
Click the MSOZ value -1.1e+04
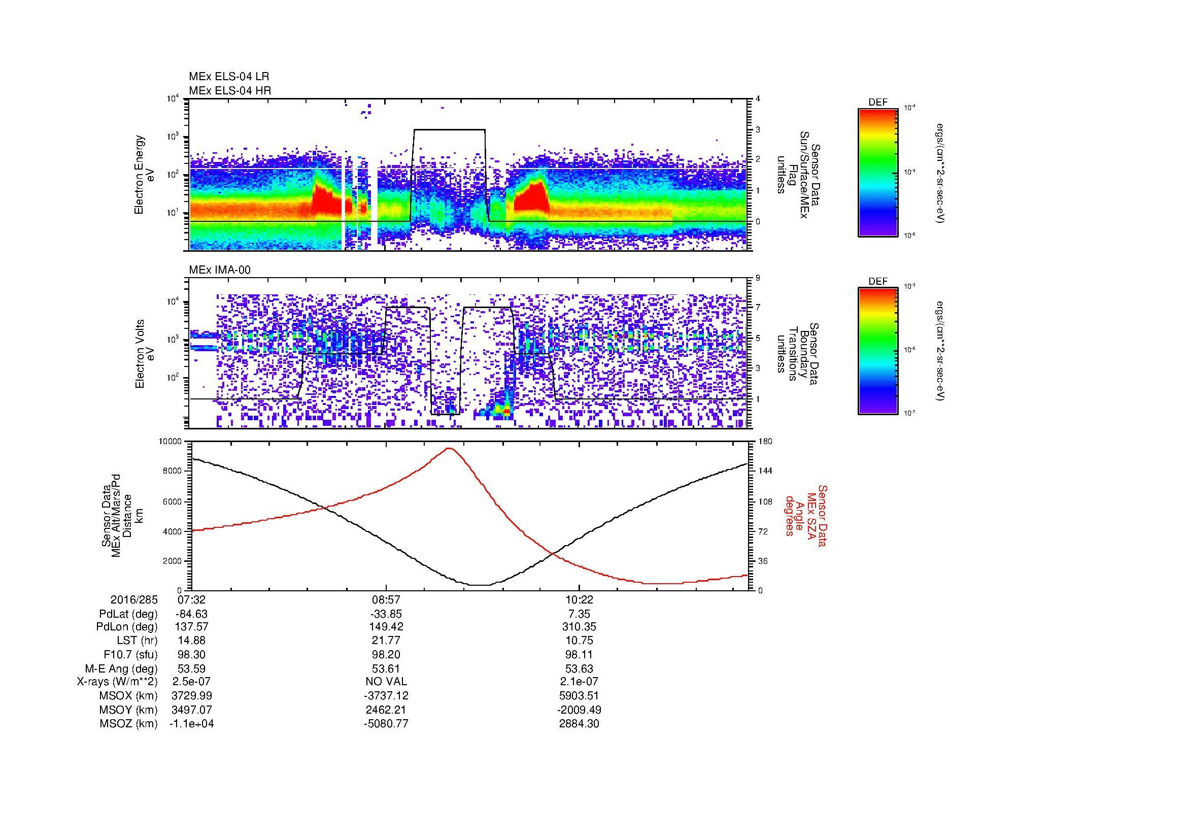[x=191, y=724]
